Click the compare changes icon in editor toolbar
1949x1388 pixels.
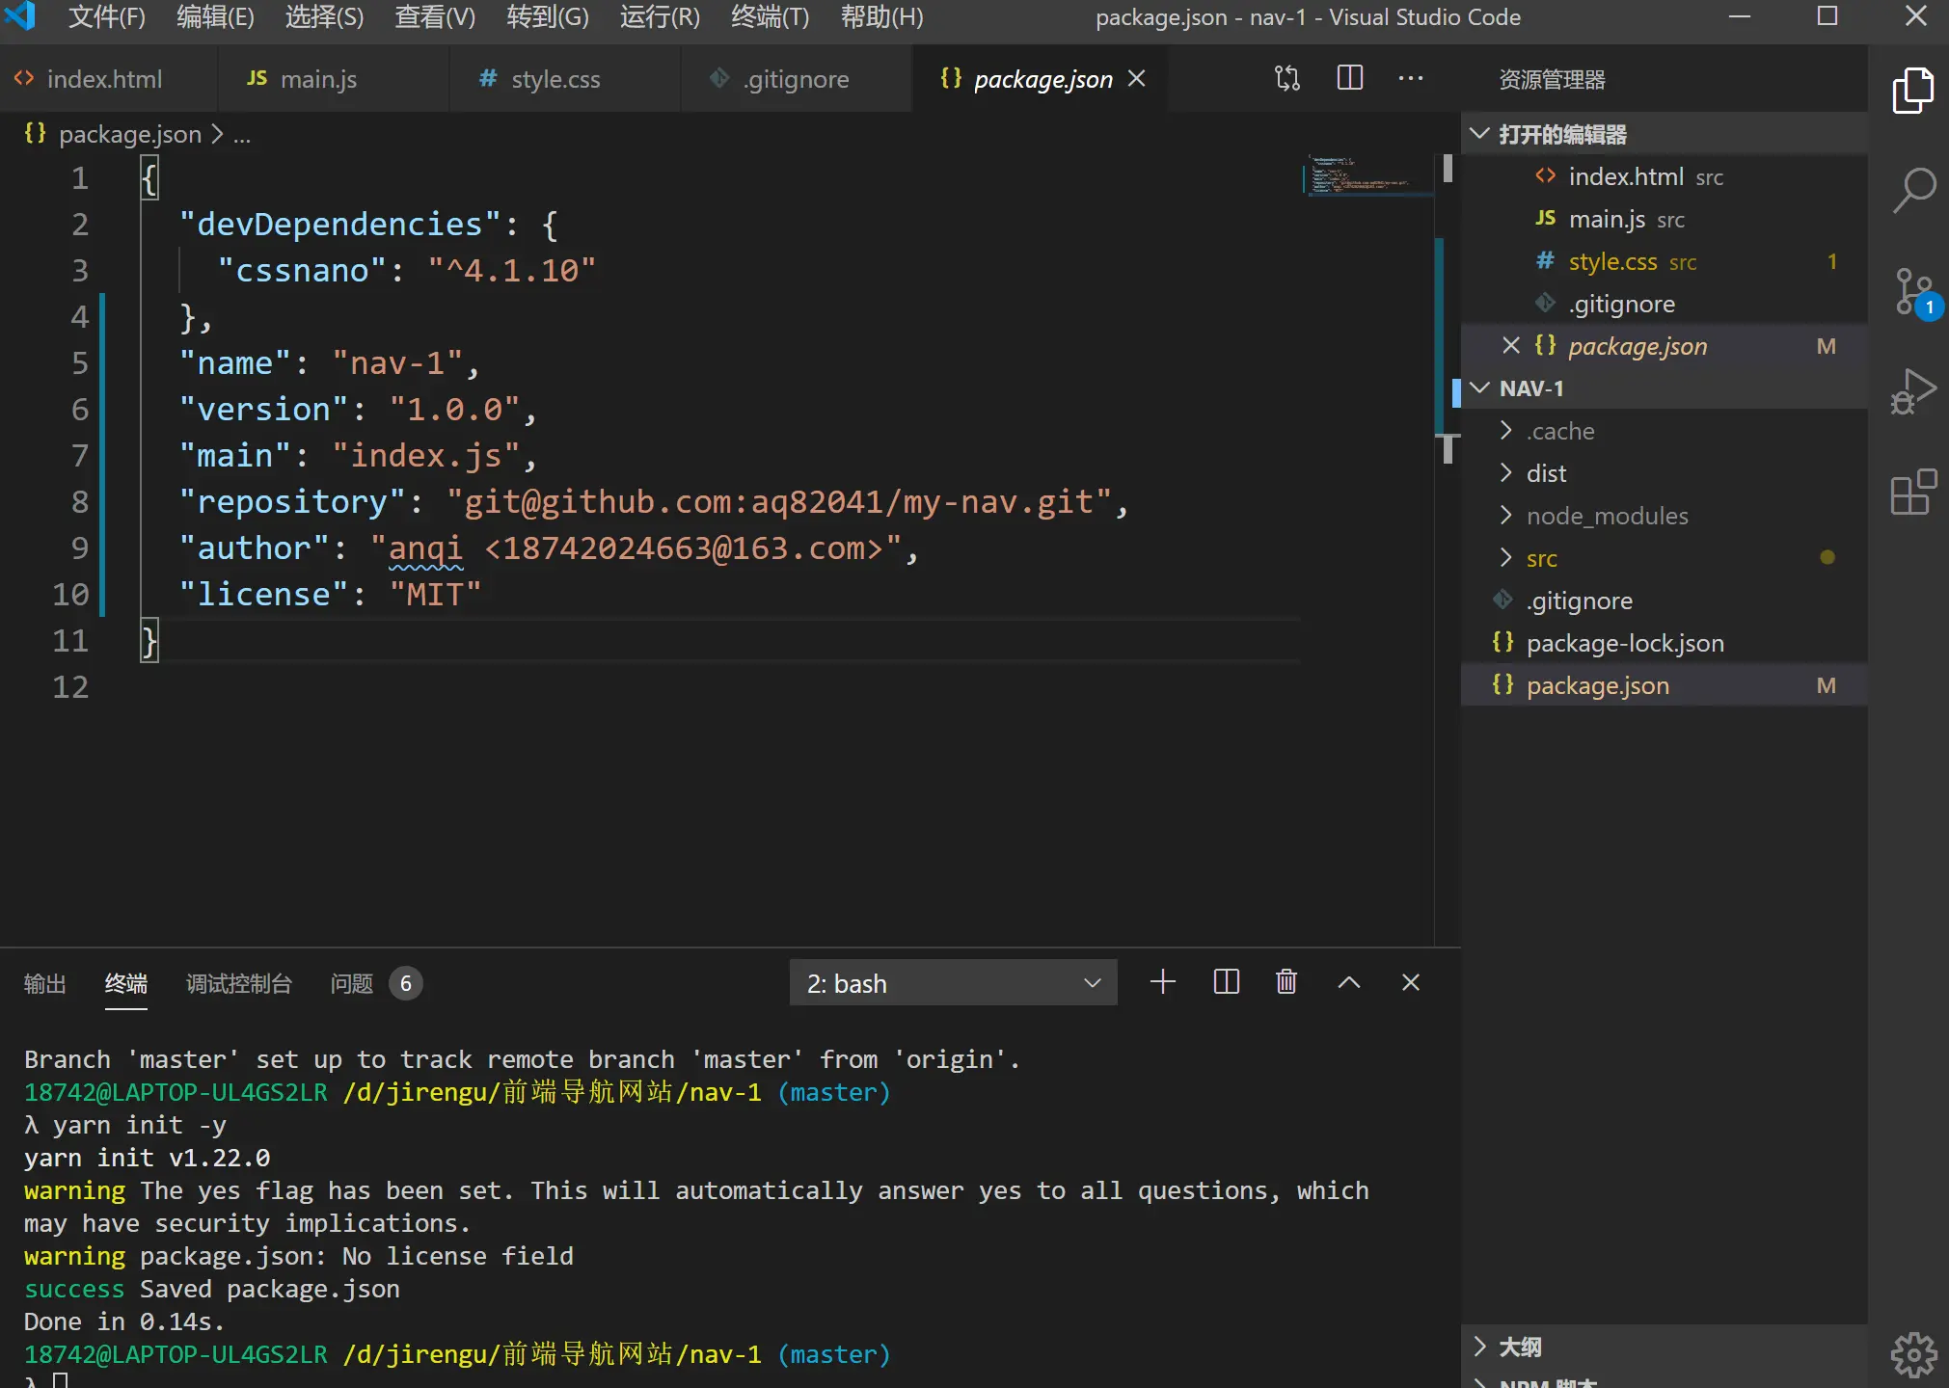coord(1286,79)
